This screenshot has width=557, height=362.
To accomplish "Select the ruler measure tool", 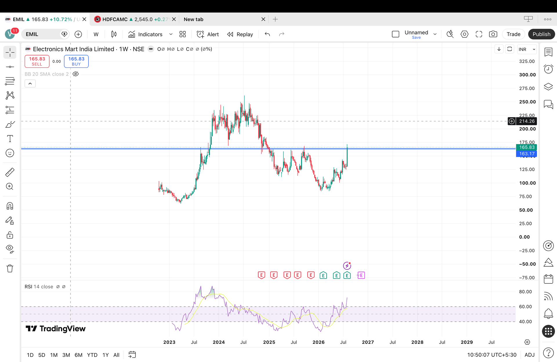I will coord(10,172).
